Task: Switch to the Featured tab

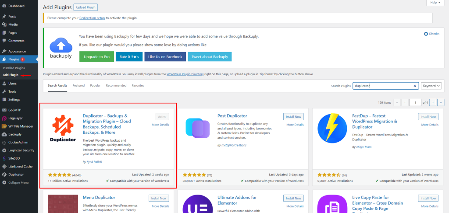Action: [78, 85]
